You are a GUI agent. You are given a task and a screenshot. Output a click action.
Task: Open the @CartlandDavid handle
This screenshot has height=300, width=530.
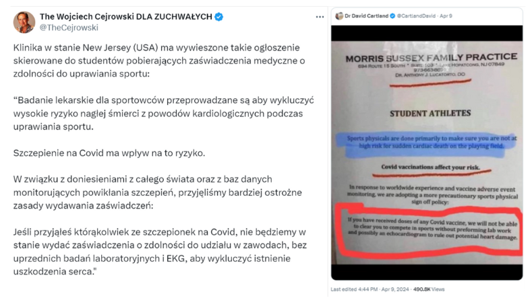[x=416, y=16]
